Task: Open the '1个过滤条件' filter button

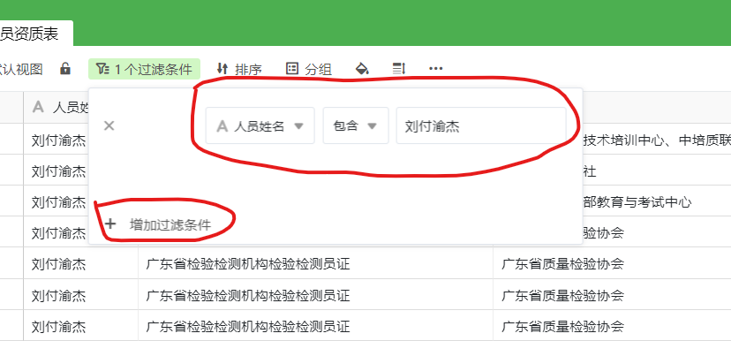Action: pos(144,69)
